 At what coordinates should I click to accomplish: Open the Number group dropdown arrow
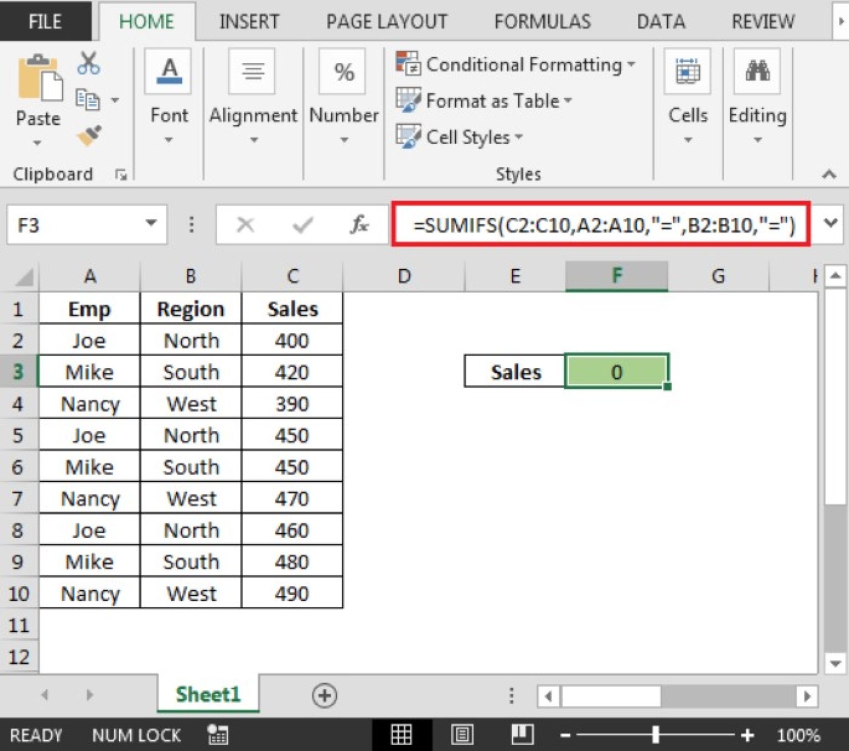click(x=343, y=140)
